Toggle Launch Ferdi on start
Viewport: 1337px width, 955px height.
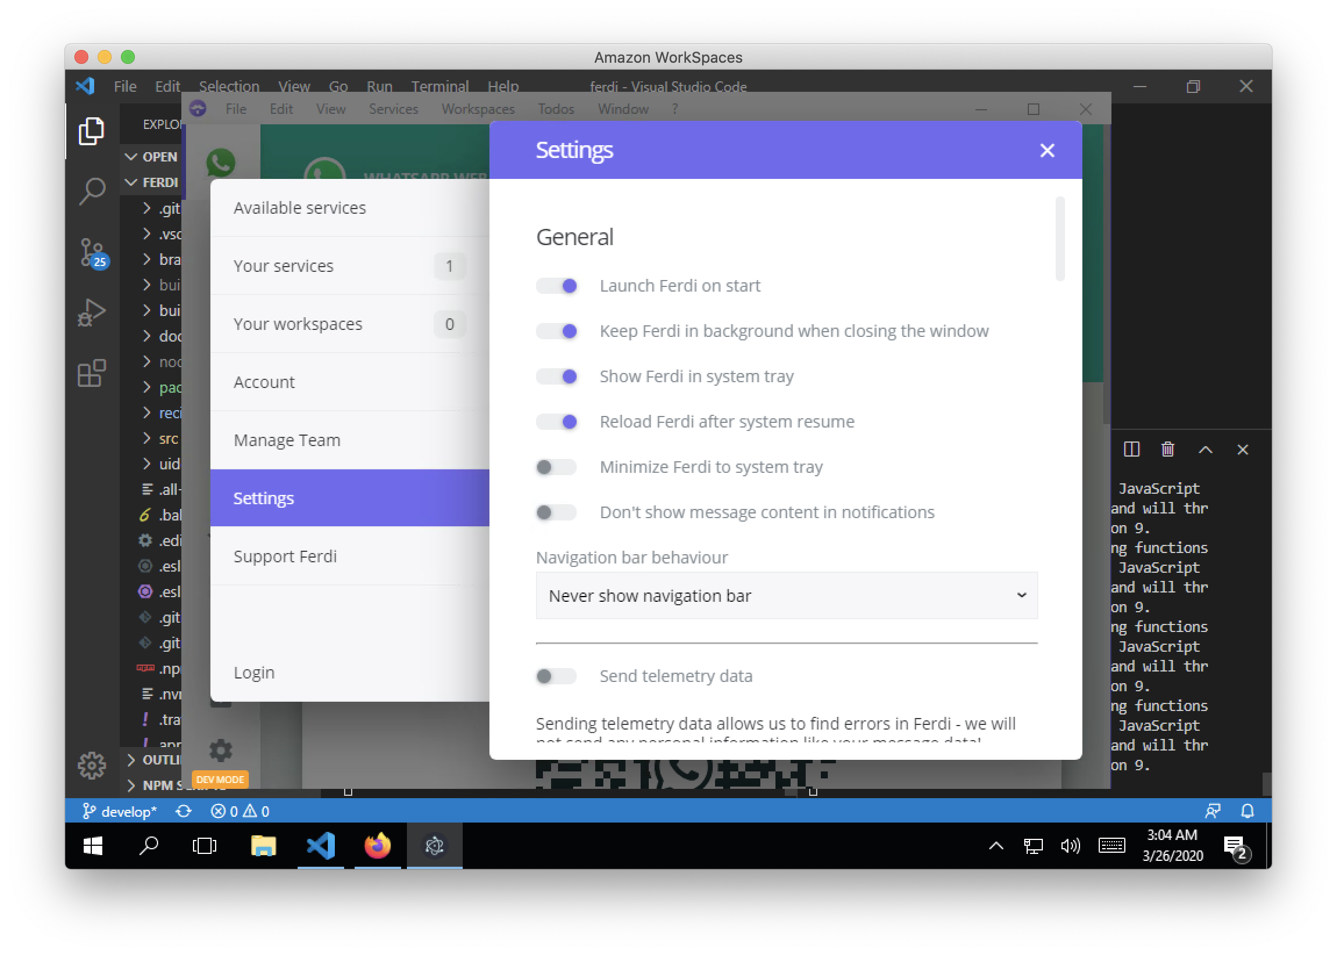556,286
